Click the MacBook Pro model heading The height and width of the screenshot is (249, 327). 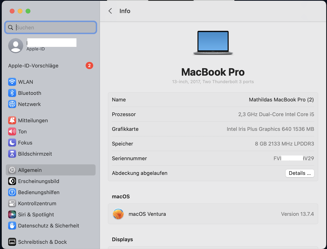tap(213, 72)
